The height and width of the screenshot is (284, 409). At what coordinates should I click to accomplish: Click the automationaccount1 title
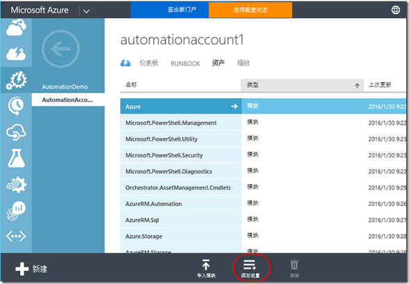pyautogui.click(x=182, y=40)
